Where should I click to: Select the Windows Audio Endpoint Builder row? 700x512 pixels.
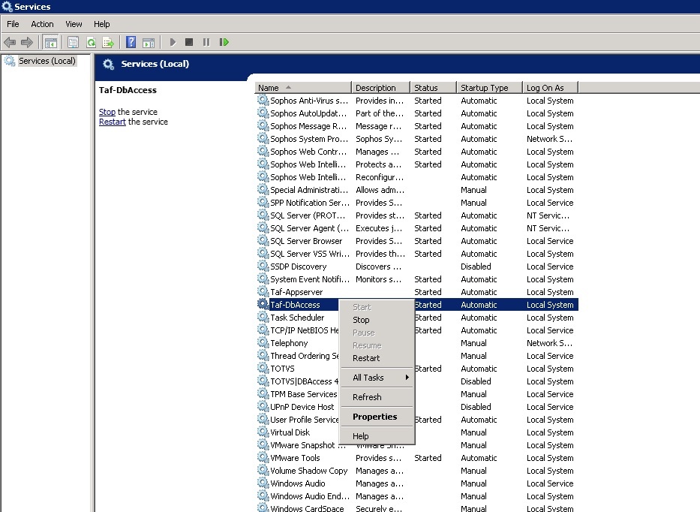pyautogui.click(x=417, y=496)
